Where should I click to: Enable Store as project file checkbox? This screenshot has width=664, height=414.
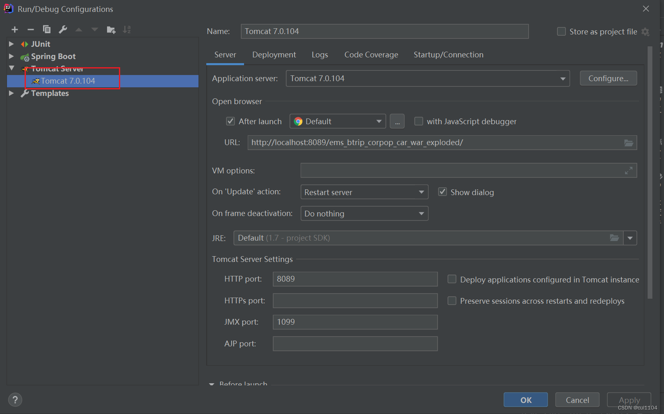point(561,32)
